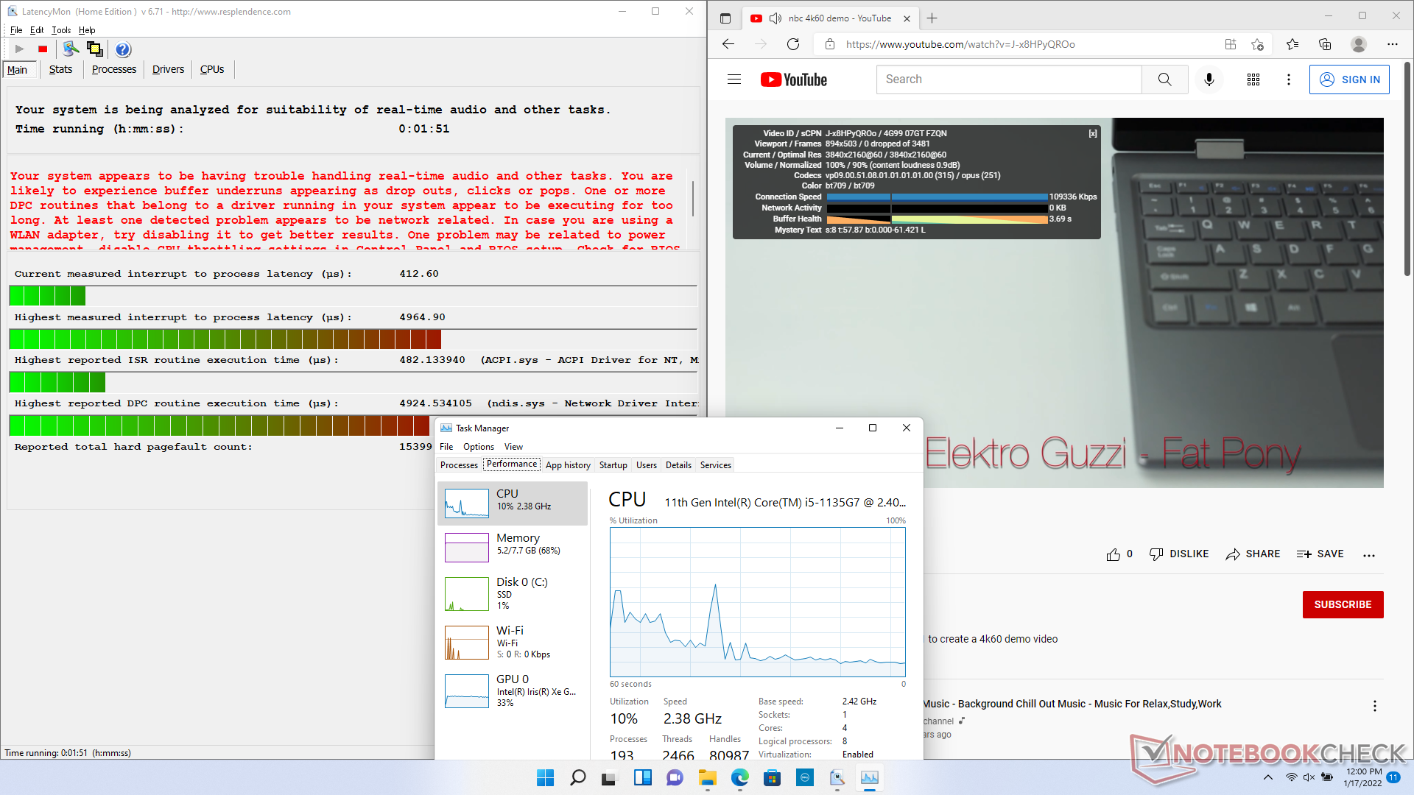Open options for the recommended Music video
1414x795 pixels.
(x=1374, y=706)
